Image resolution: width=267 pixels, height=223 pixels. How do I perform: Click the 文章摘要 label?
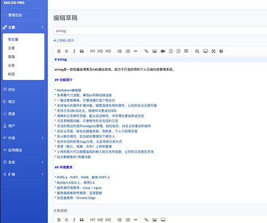coord(61,211)
